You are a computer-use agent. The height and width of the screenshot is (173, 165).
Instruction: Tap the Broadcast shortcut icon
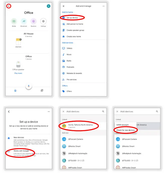[x=24, y=21]
